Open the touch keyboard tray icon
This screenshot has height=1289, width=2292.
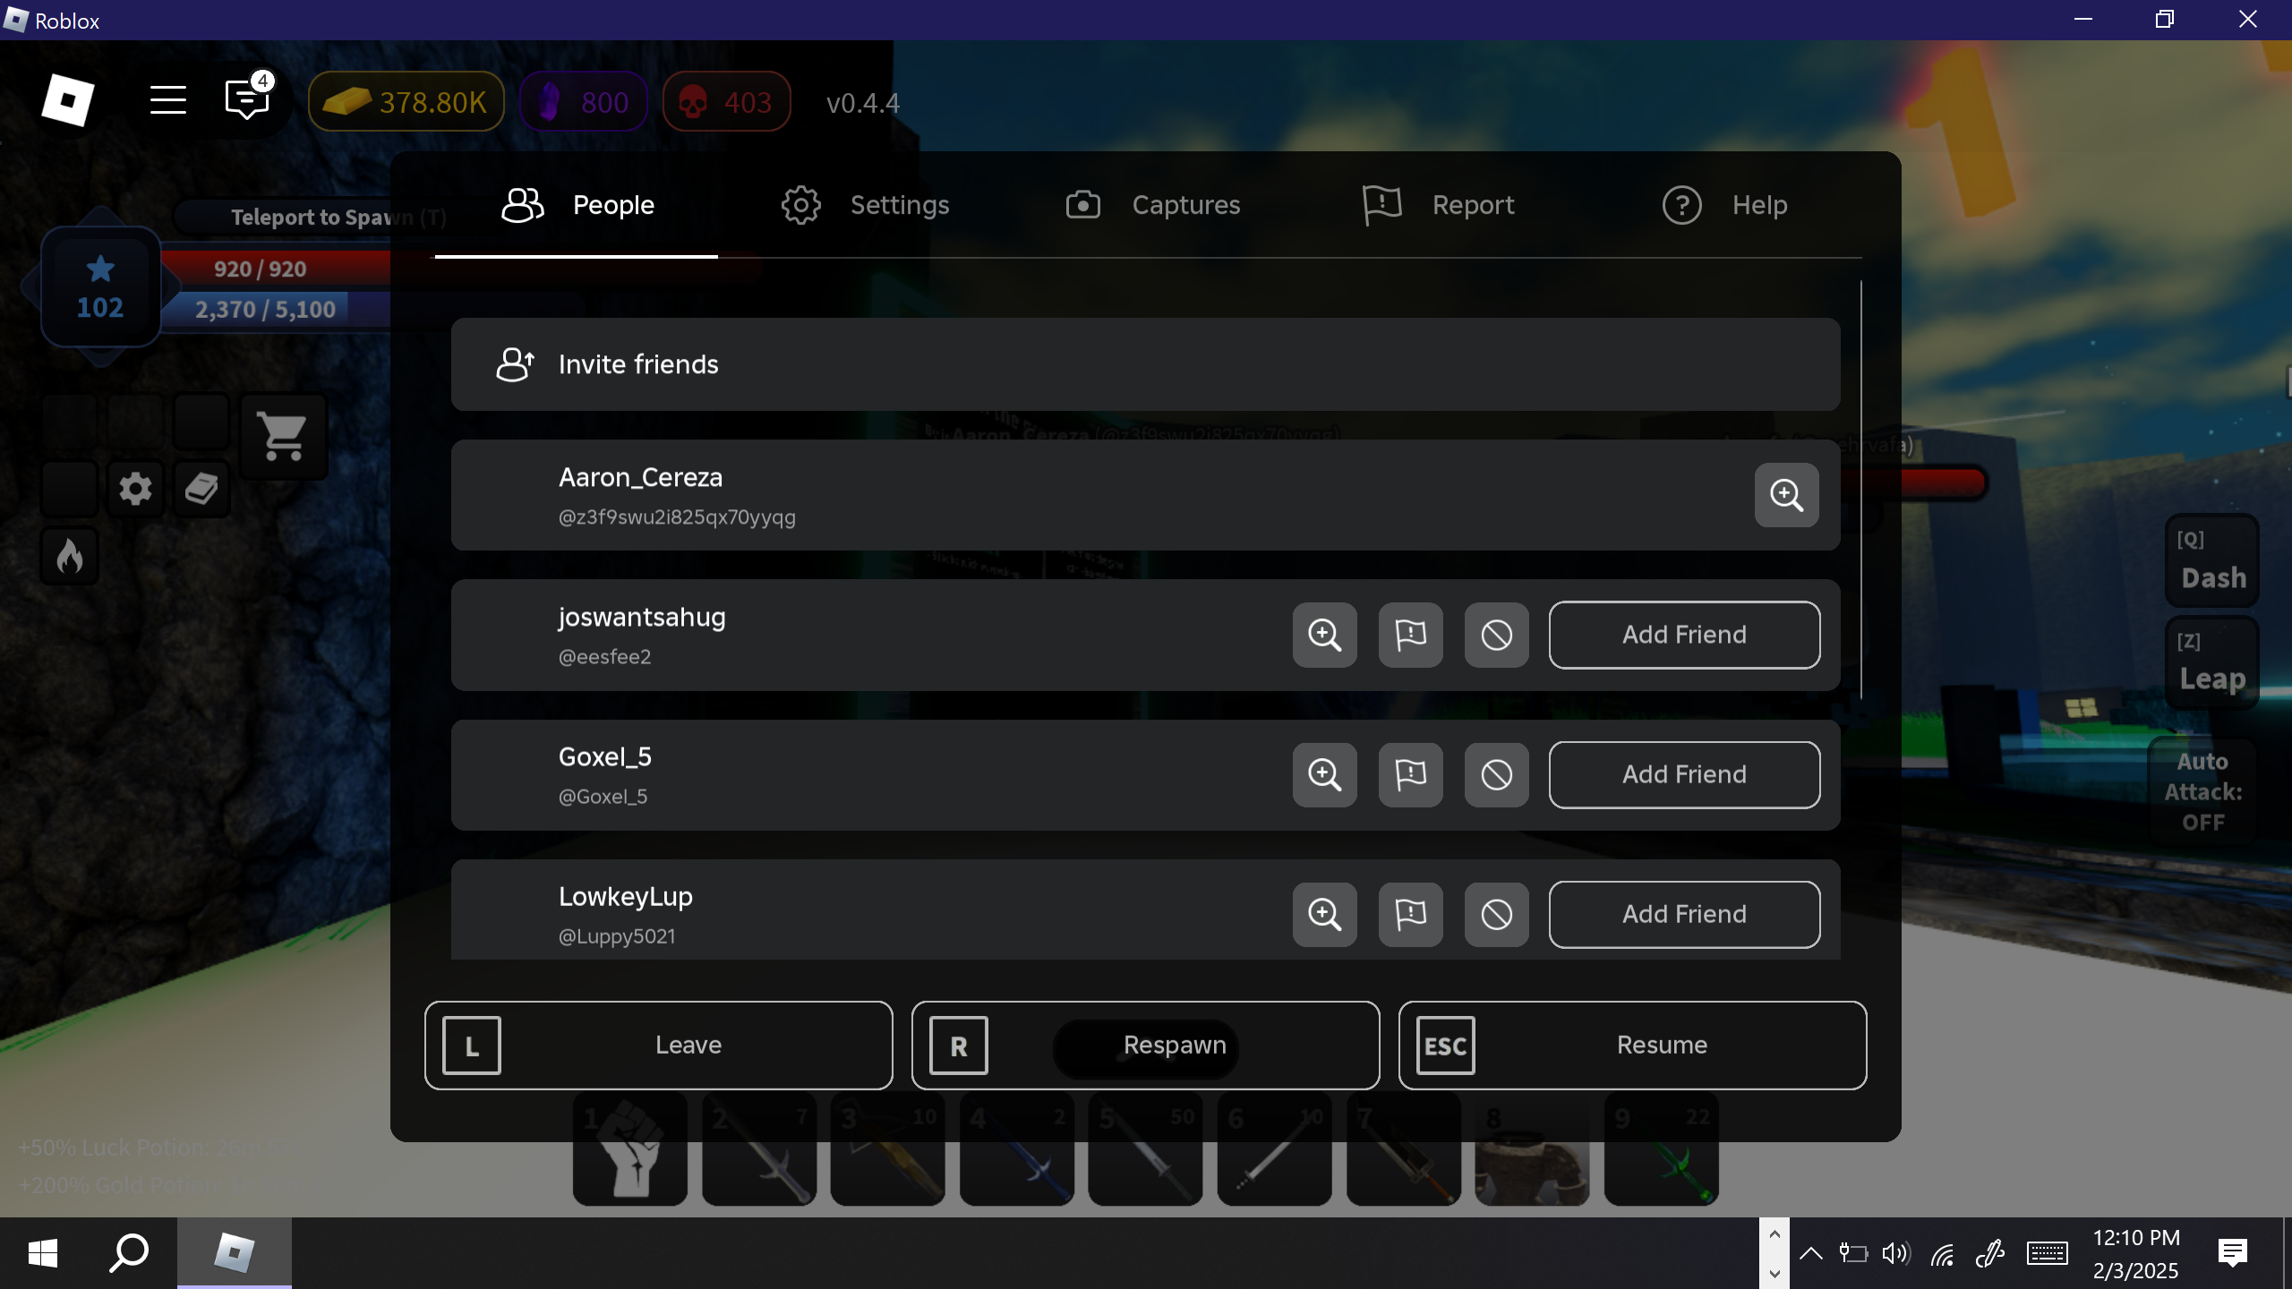pos(2048,1253)
